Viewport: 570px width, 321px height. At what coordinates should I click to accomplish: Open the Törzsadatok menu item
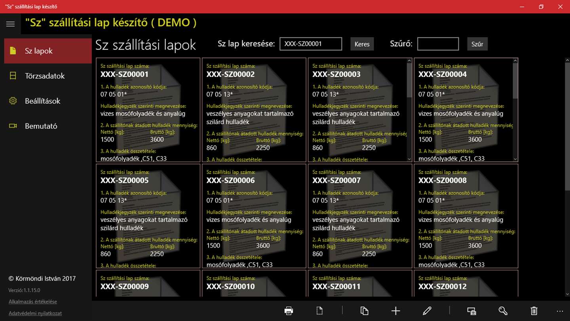48,76
